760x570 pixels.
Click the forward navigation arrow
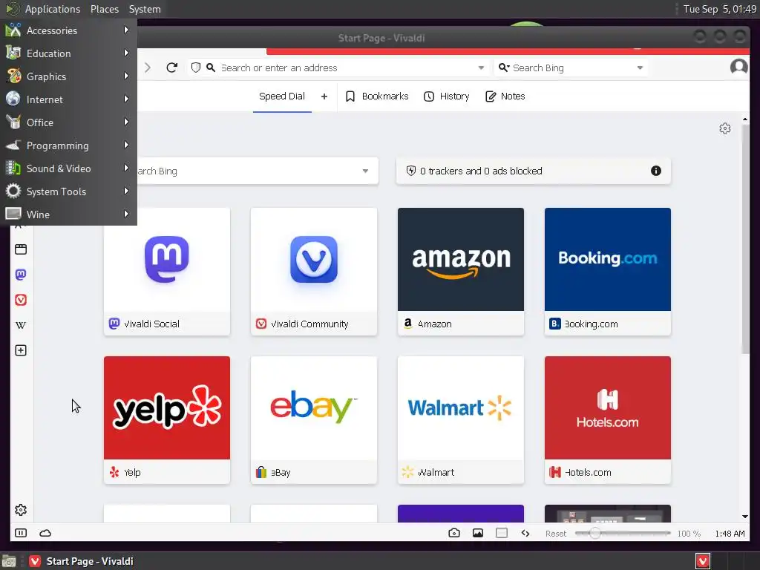tap(148, 68)
